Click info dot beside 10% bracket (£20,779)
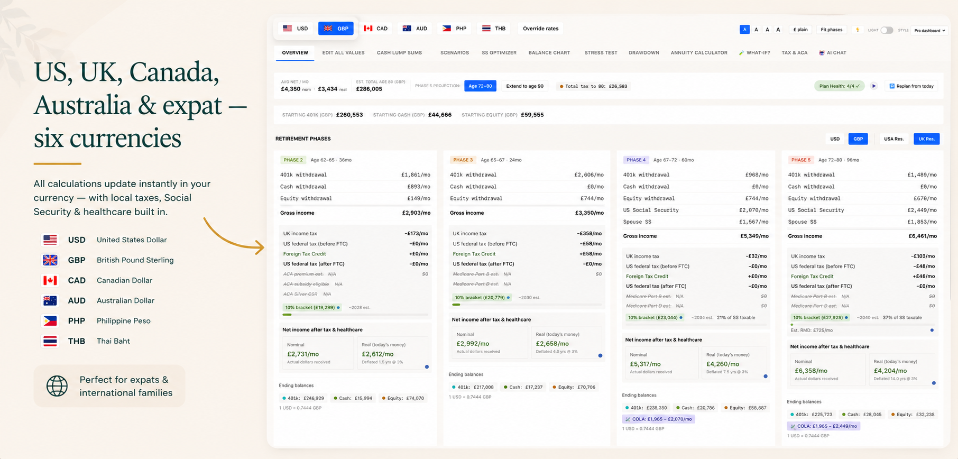 (509, 298)
